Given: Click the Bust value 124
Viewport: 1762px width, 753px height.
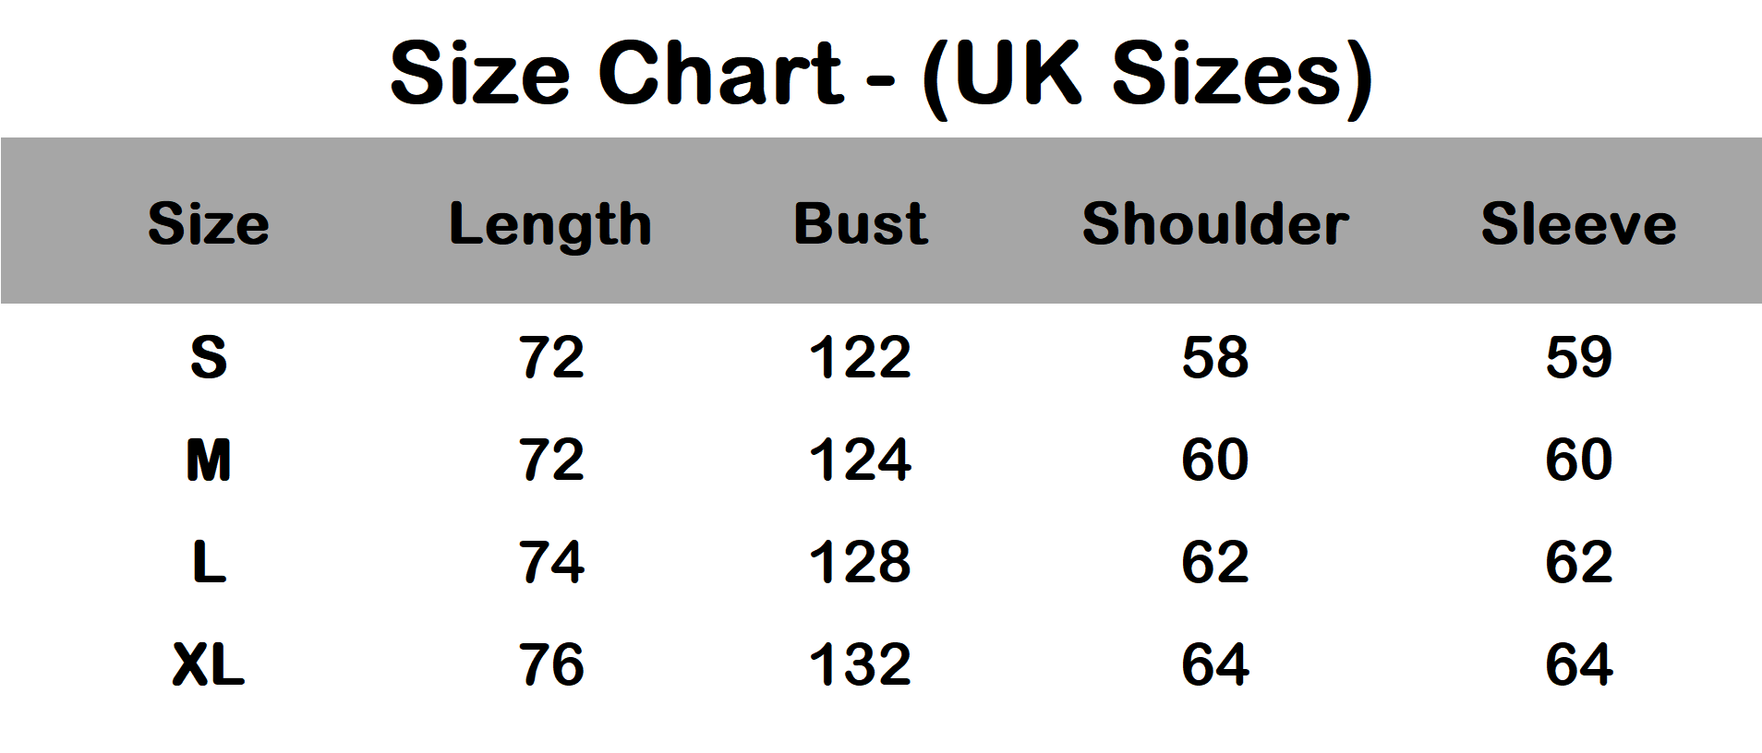Looking at the screenshot, I should (861, 460).
